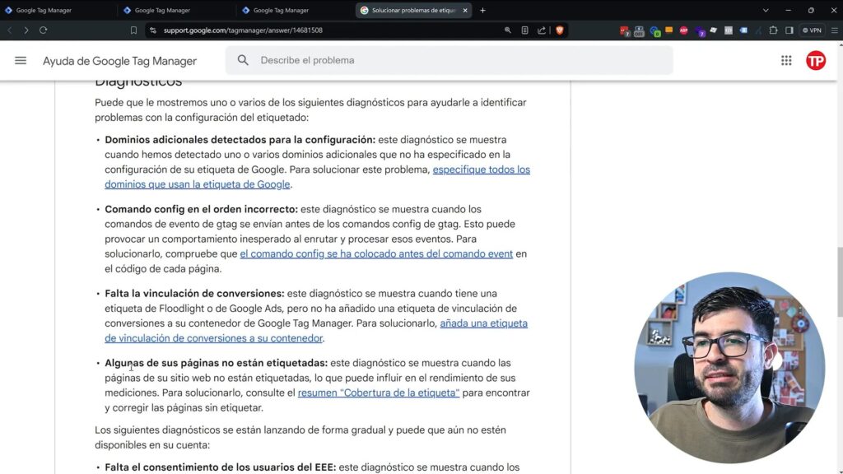Click text Los siguientes diagnósticos se están lanzando
This screenshot has width=843, height=474.
[x=300, y=438]
